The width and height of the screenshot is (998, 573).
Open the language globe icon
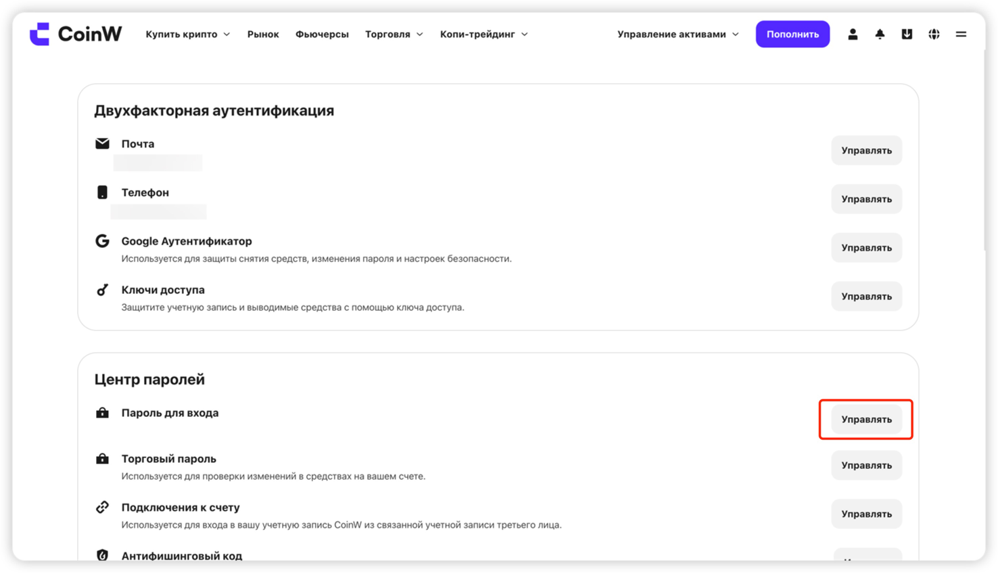click(934, 34)
